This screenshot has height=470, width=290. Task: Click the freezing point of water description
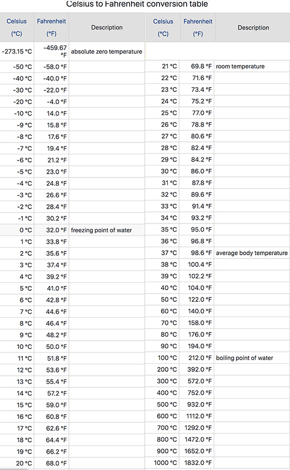point(102,230)
